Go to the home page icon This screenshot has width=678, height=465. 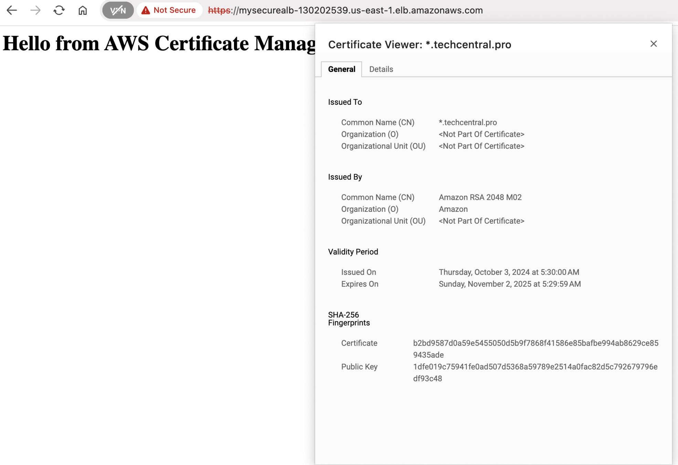83,10
